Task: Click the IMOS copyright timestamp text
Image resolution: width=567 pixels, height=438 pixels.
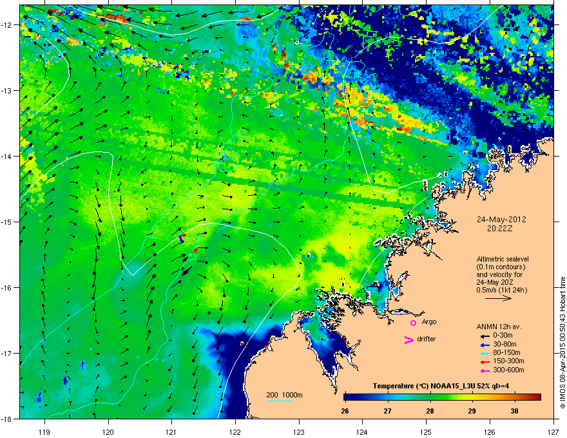Action: [562, 343]
